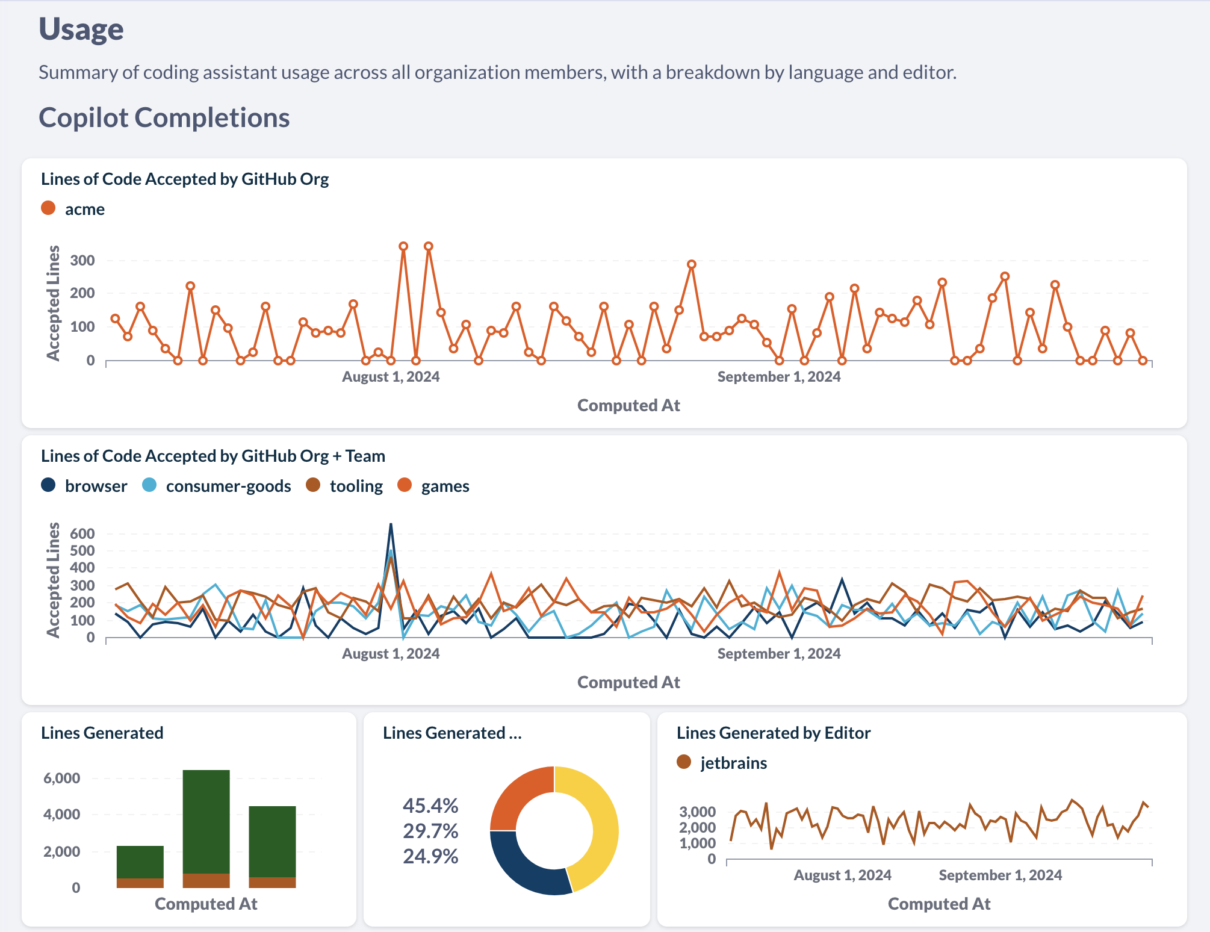Open Lines of Code Accepted by GitHub Org title
Screen dimensions: 1210x932
point(185,179)
